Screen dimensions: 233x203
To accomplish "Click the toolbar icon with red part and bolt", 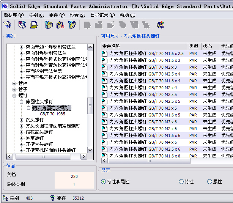I will 22,25.
